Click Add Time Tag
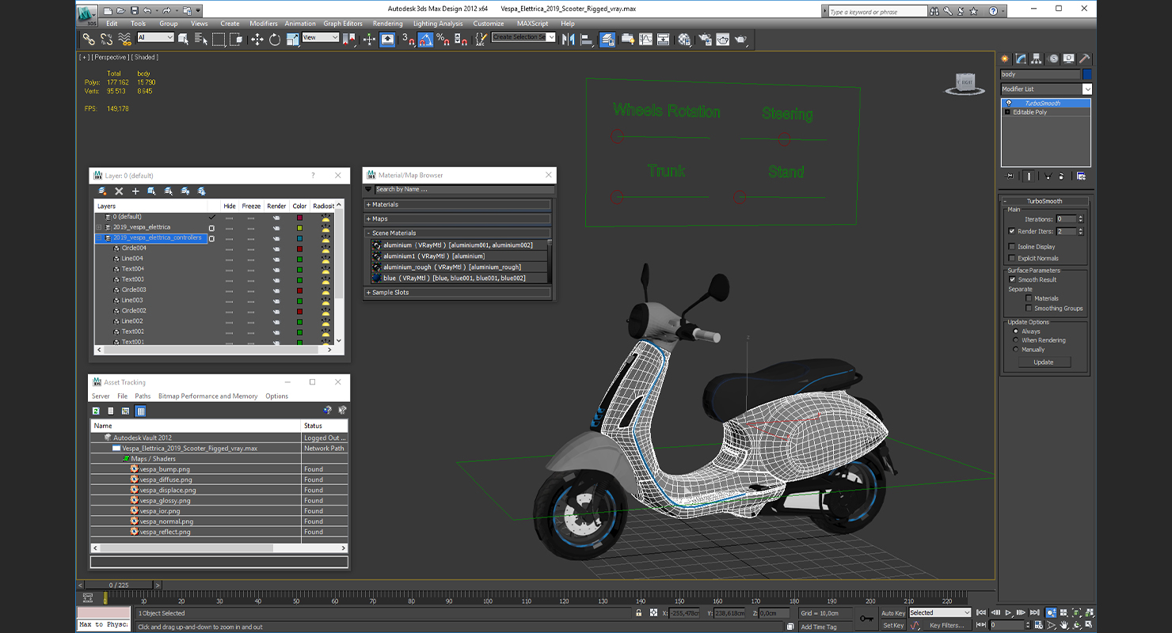This screenshot has height=633, width=1172. [818, 627]
